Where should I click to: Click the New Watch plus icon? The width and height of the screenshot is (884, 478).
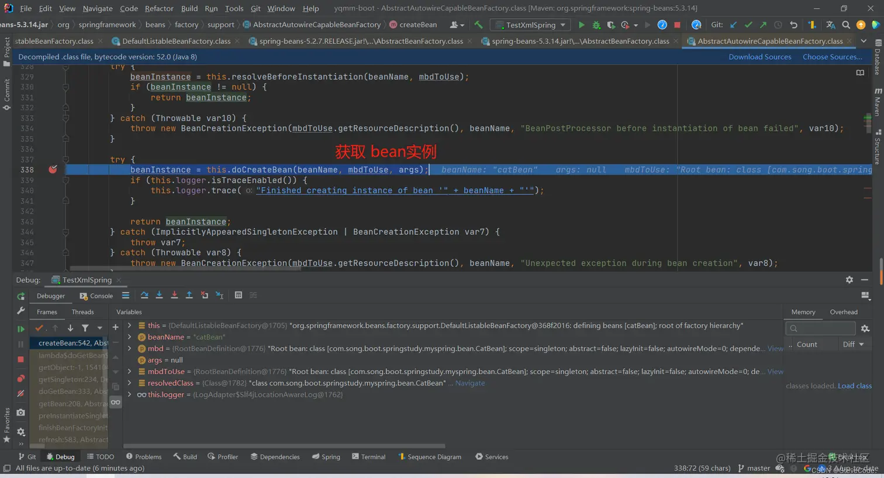click(115, 327)
